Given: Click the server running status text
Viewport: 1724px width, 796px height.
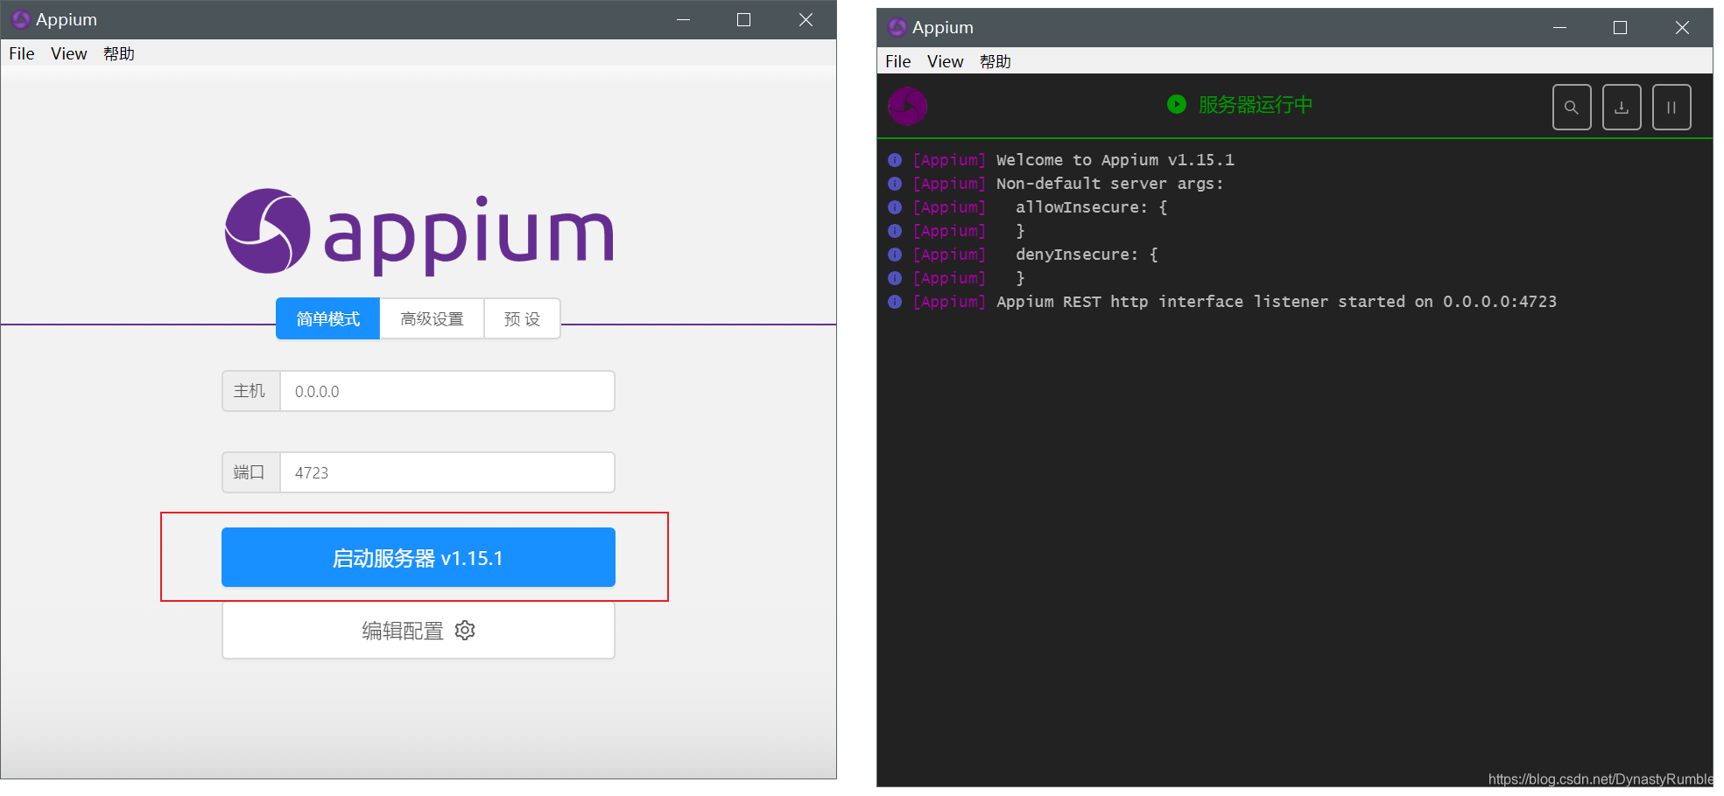Looking at the screenshot, I should (1256, 105).
